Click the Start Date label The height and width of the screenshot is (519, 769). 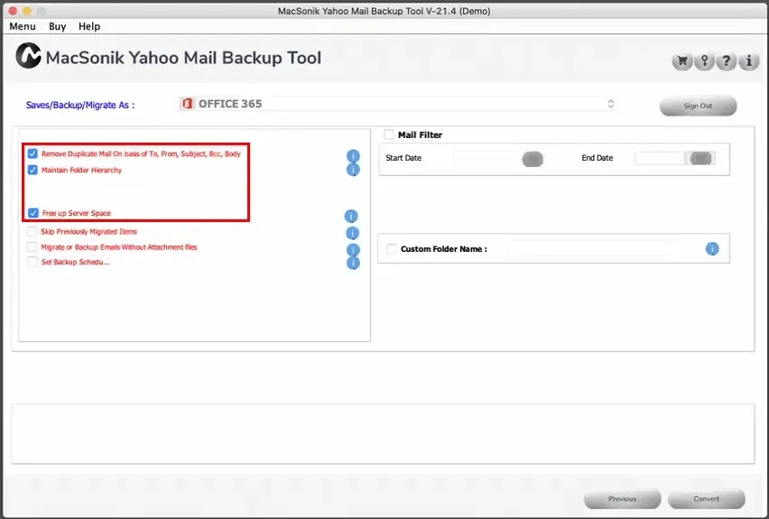(403, 158)
